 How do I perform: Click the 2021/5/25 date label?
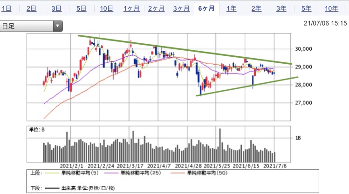(x=217, y=166)
